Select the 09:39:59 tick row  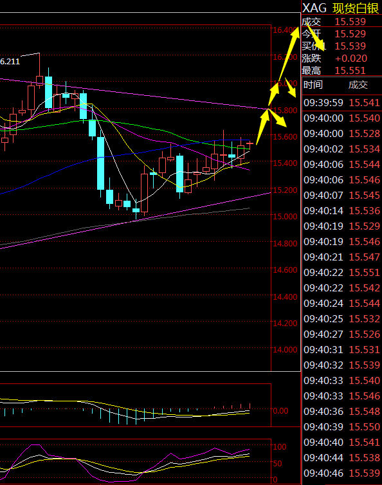pyautogui.click(x=341, y=103)
